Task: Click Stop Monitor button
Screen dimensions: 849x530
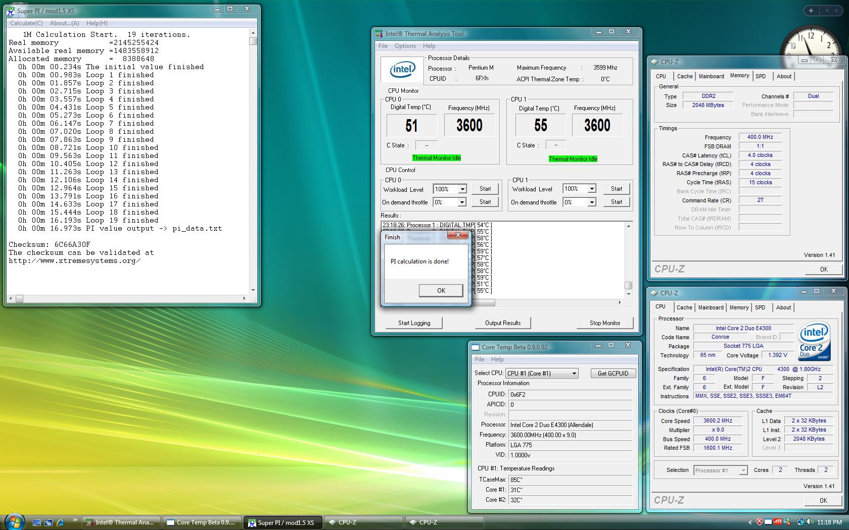Action: pos(605,323)
